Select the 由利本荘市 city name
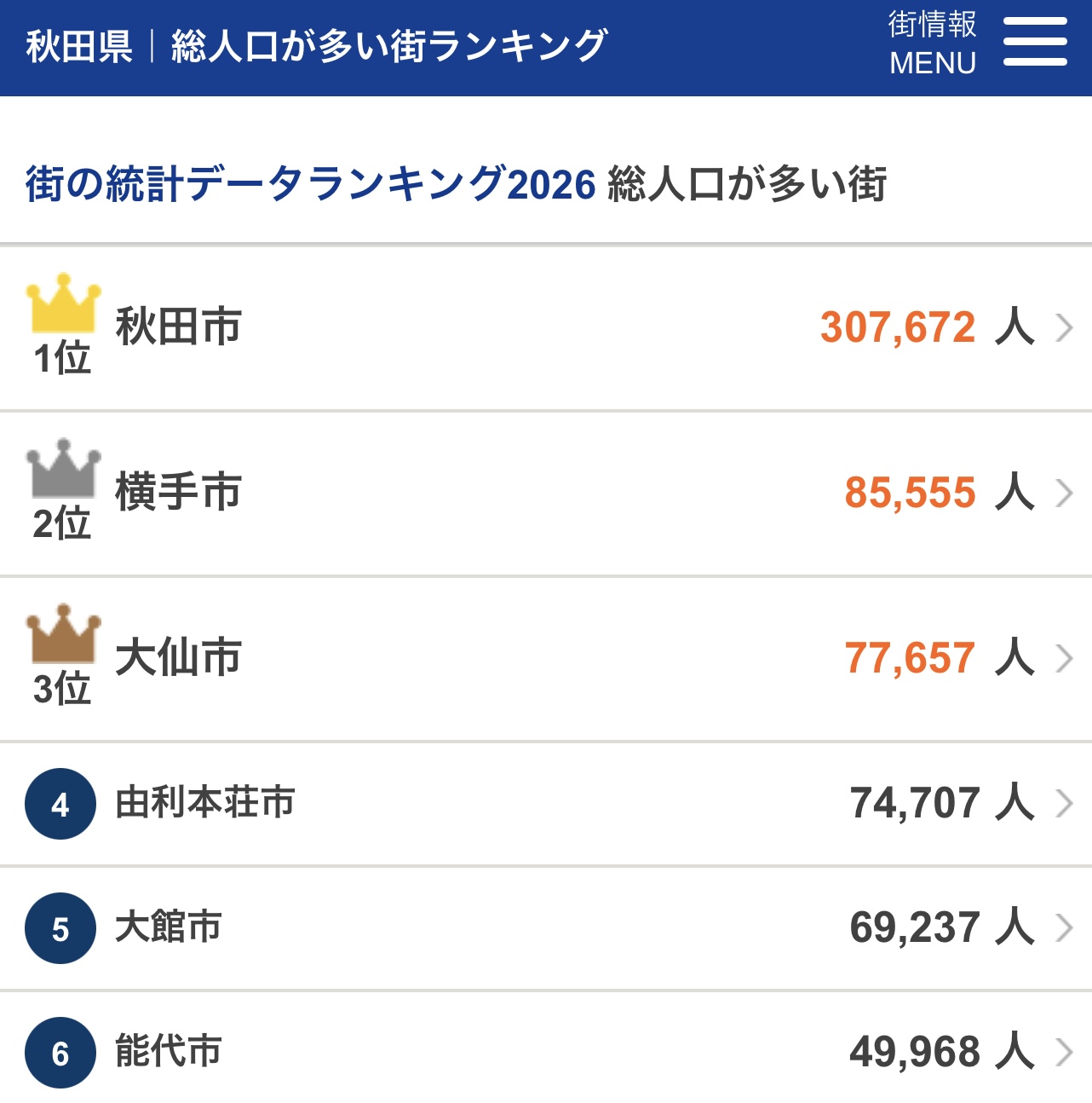The image size is (1092, 1103). [x=205, y=803]
